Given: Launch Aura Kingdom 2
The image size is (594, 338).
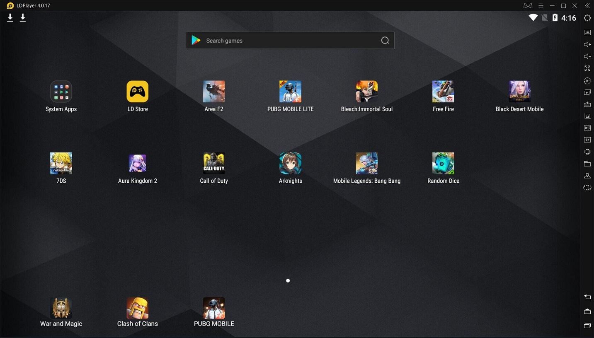Looking at the screenshot, I should pyautogui.click(x=137, y=163).
